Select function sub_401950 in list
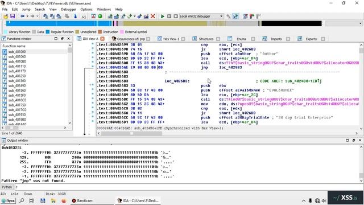Screen dimensions: 364x205 [x=17, y=115]
